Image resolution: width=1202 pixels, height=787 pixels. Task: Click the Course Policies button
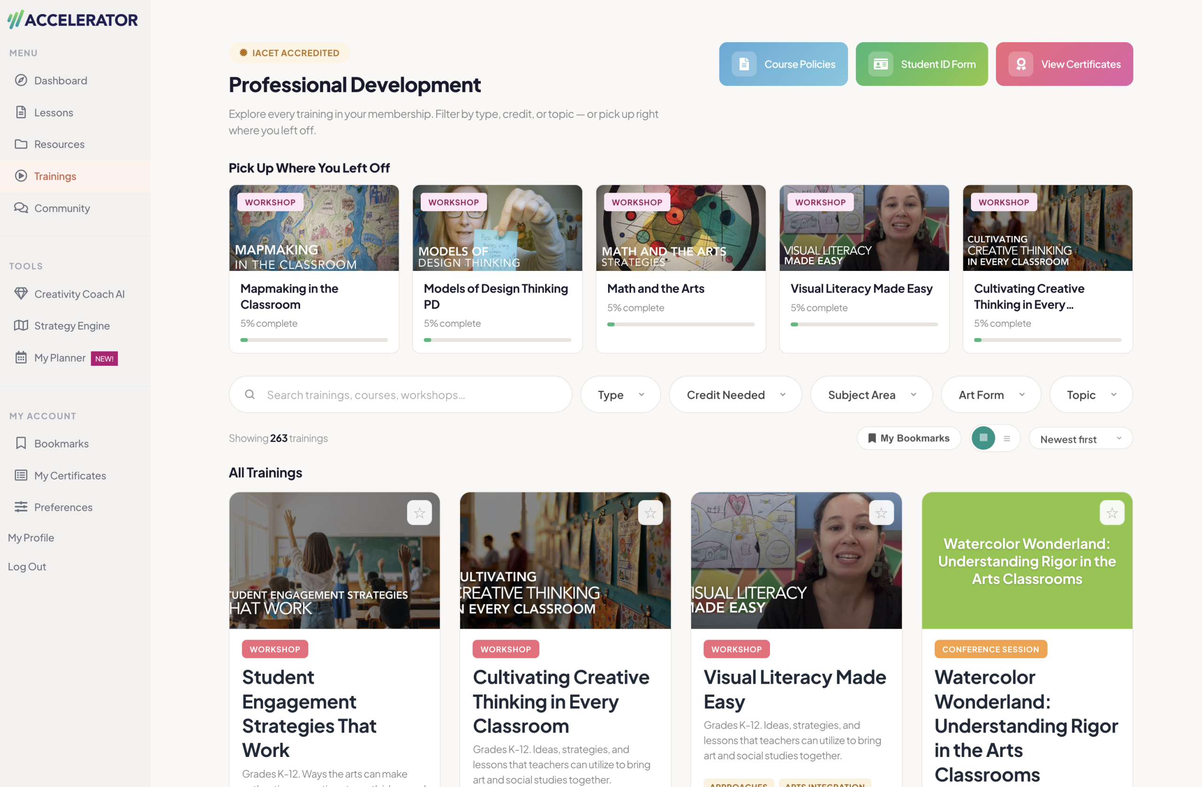tap(783, 64)
